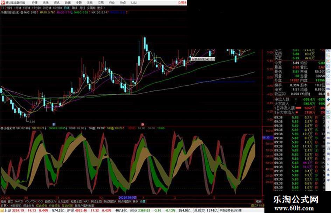This screenshot has height=213, width=331.
Task: Open the 综合资讯 tab
Action: [x=42, y=206]
